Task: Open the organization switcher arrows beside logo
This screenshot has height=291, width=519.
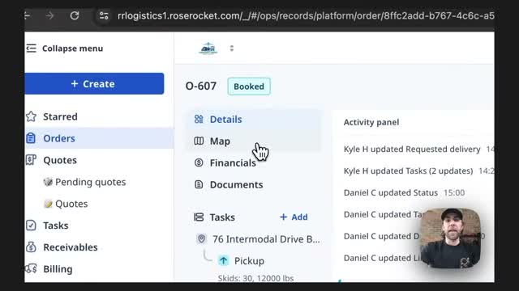Action: coord(232,48)
